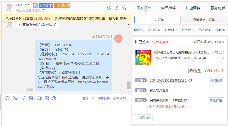Open the product thumbnail image

pos(143,58)
